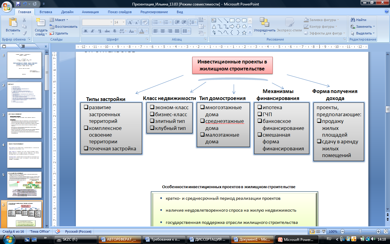Align text left
Image resolution: width=390 pixels, height=244 pixels.
pyautogui.click(x=155, y=31)
